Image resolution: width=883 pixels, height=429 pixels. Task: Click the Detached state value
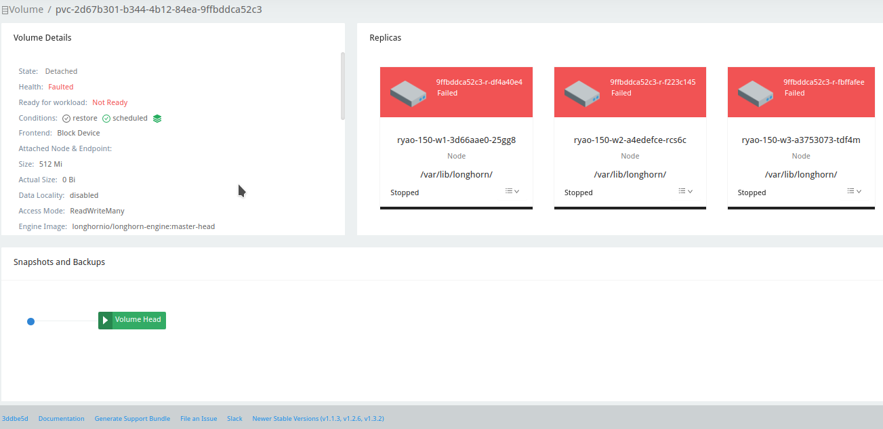pos(61,71)
